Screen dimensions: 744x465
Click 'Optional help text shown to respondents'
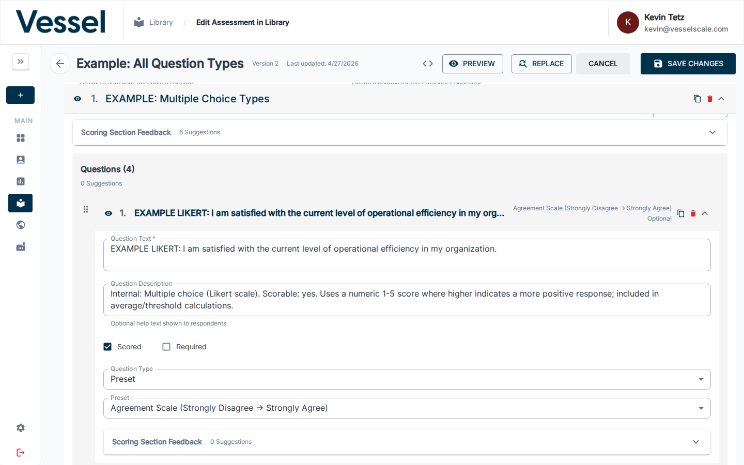tap(168, 323)
